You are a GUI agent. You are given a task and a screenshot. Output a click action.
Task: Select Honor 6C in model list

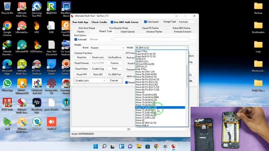pyautogui.click(x=140, y=92)
